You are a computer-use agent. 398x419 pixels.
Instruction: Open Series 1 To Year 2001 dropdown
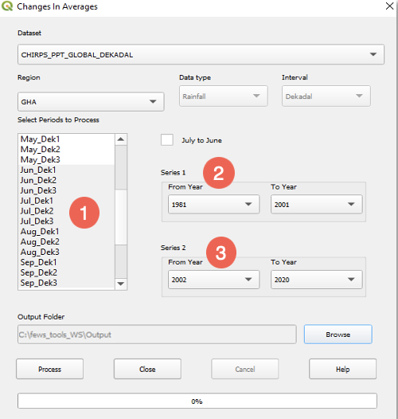tap(317, 205)
